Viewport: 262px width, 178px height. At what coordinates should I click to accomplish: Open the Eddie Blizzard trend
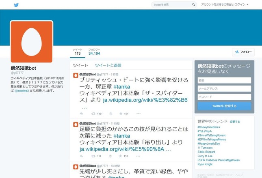(x=206, y=152)
